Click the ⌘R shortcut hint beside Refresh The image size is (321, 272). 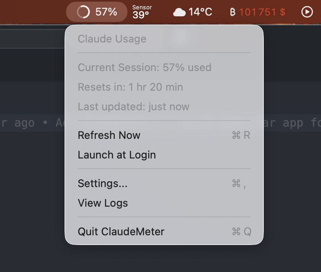(x=241, y=136)
